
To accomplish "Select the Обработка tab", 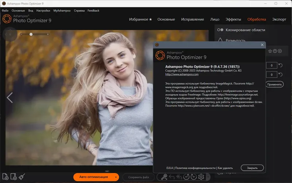I will pos(257,19).
